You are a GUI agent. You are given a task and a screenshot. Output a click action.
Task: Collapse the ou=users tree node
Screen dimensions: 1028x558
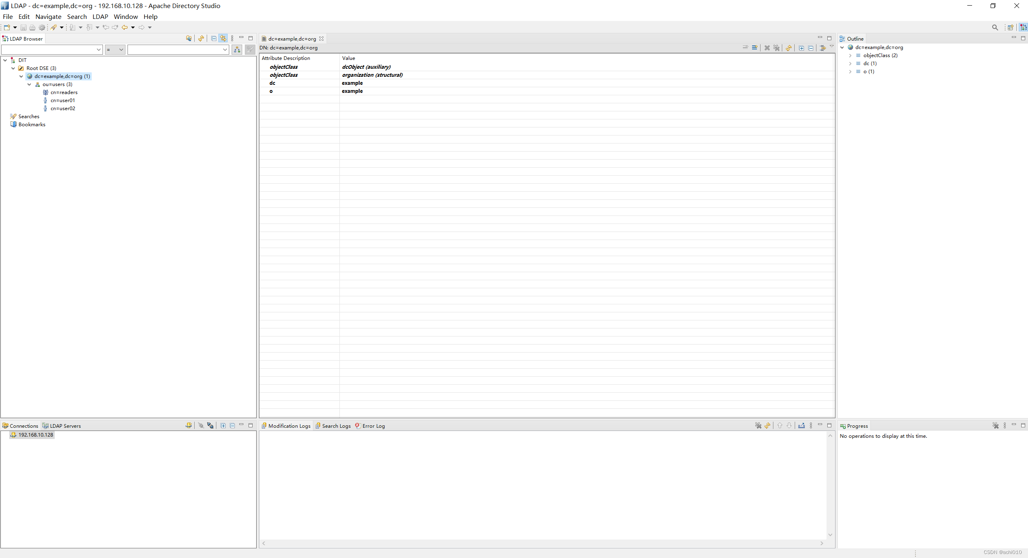pos(29,84)
